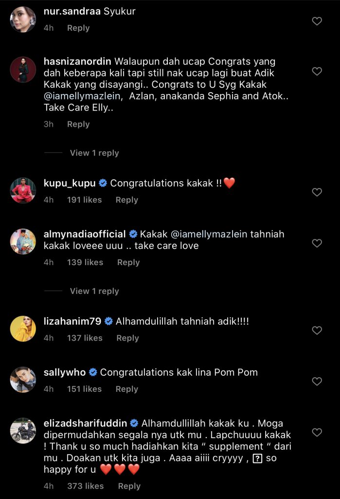Like hasnizanordin's congratulations comment
The height and width of the screenshot is (499, 340).
[x=317, y=72]
